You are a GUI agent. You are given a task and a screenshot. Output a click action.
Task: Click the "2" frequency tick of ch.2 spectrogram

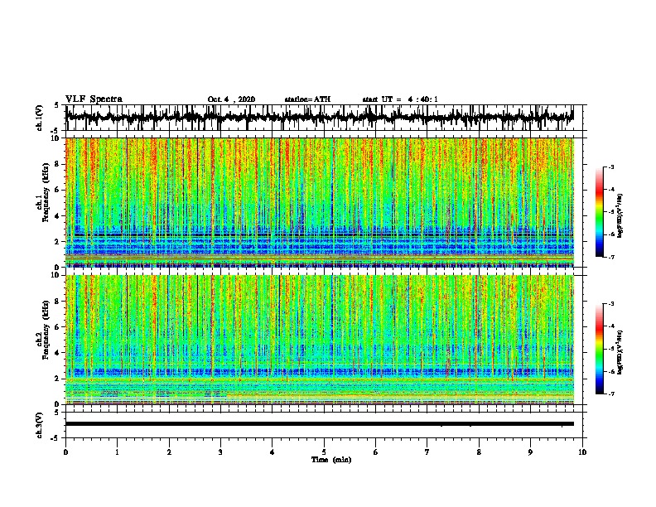pyautogui.click(x=58, y=379)
